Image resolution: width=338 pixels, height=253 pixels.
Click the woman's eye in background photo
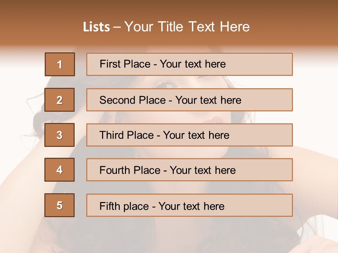[x=165, y=84]
